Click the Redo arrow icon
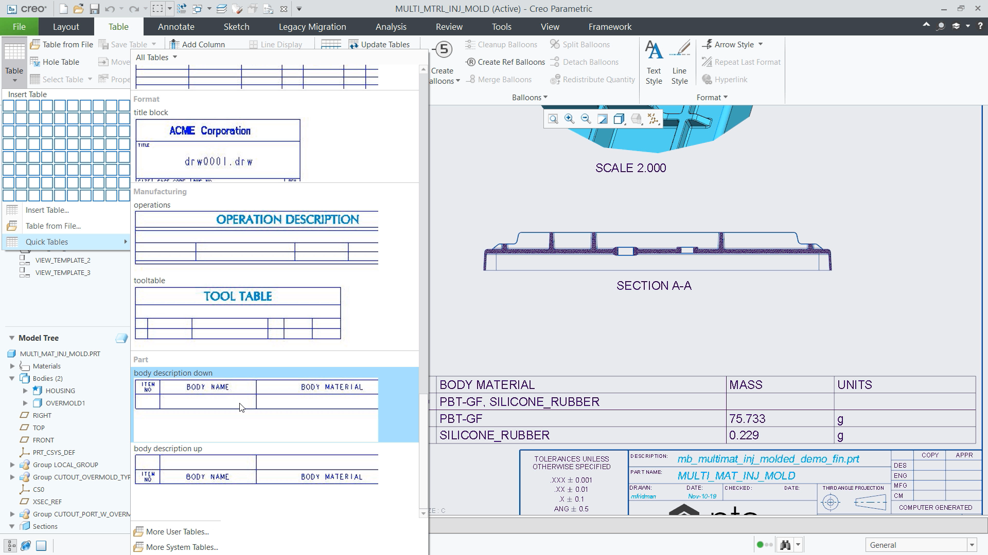 coord(134,9)
